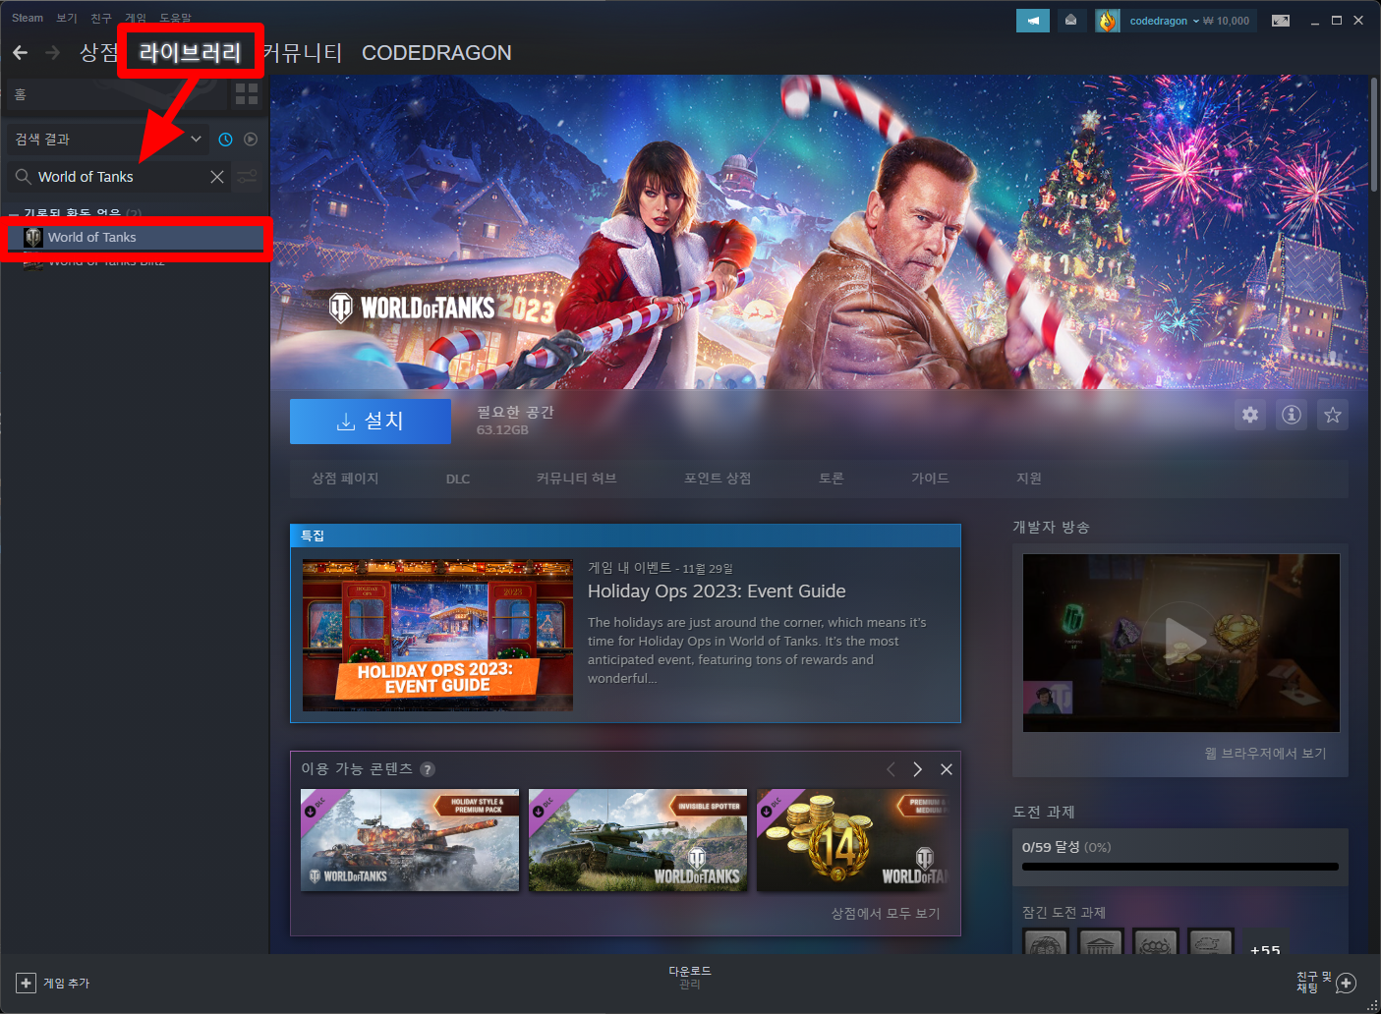Image resolution: width=1381 pixels, height=1014 pixels.
Task: Click the first locked achievement icon
Action: click(1046, 942)
